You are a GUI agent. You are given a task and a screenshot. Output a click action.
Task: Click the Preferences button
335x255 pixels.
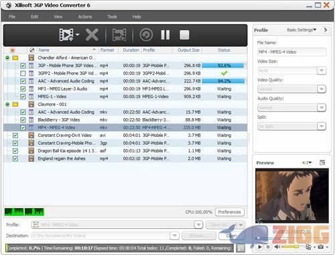pos(229,212)
